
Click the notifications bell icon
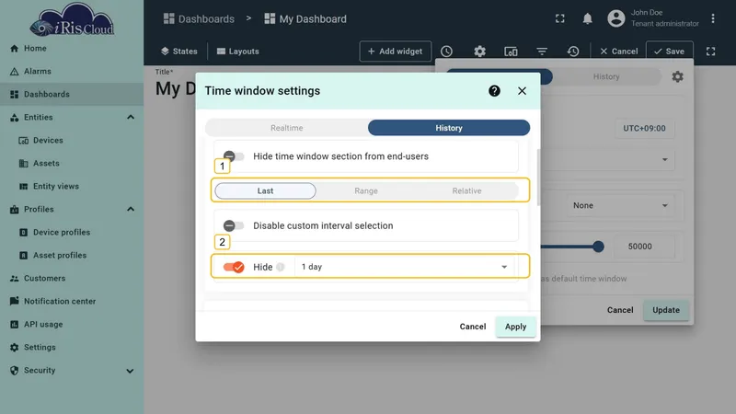coord(587,18)
